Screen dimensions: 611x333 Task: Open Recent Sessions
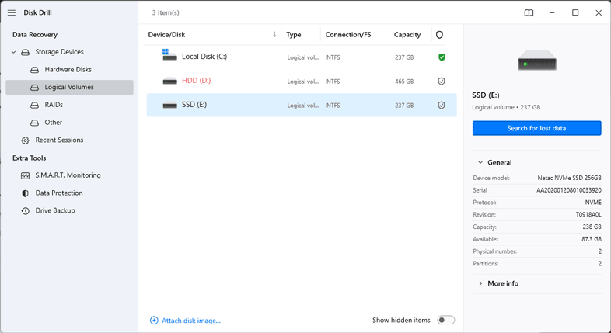click(x=59, y=140)
